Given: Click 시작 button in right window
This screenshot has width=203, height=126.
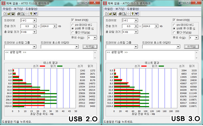Looking at the screenshot, I should pos(191,46).
